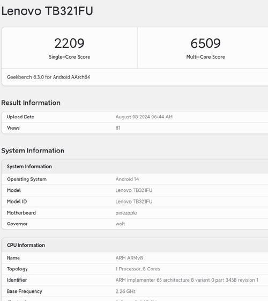
Task: Click the 'Operating System' row label
Action: pyautogui.click(x=27, y=179)
